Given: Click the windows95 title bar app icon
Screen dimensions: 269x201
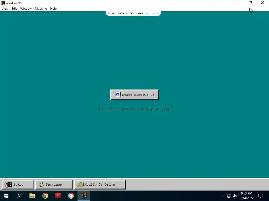Looking at the screenshot, I should [x=3, y=3].
